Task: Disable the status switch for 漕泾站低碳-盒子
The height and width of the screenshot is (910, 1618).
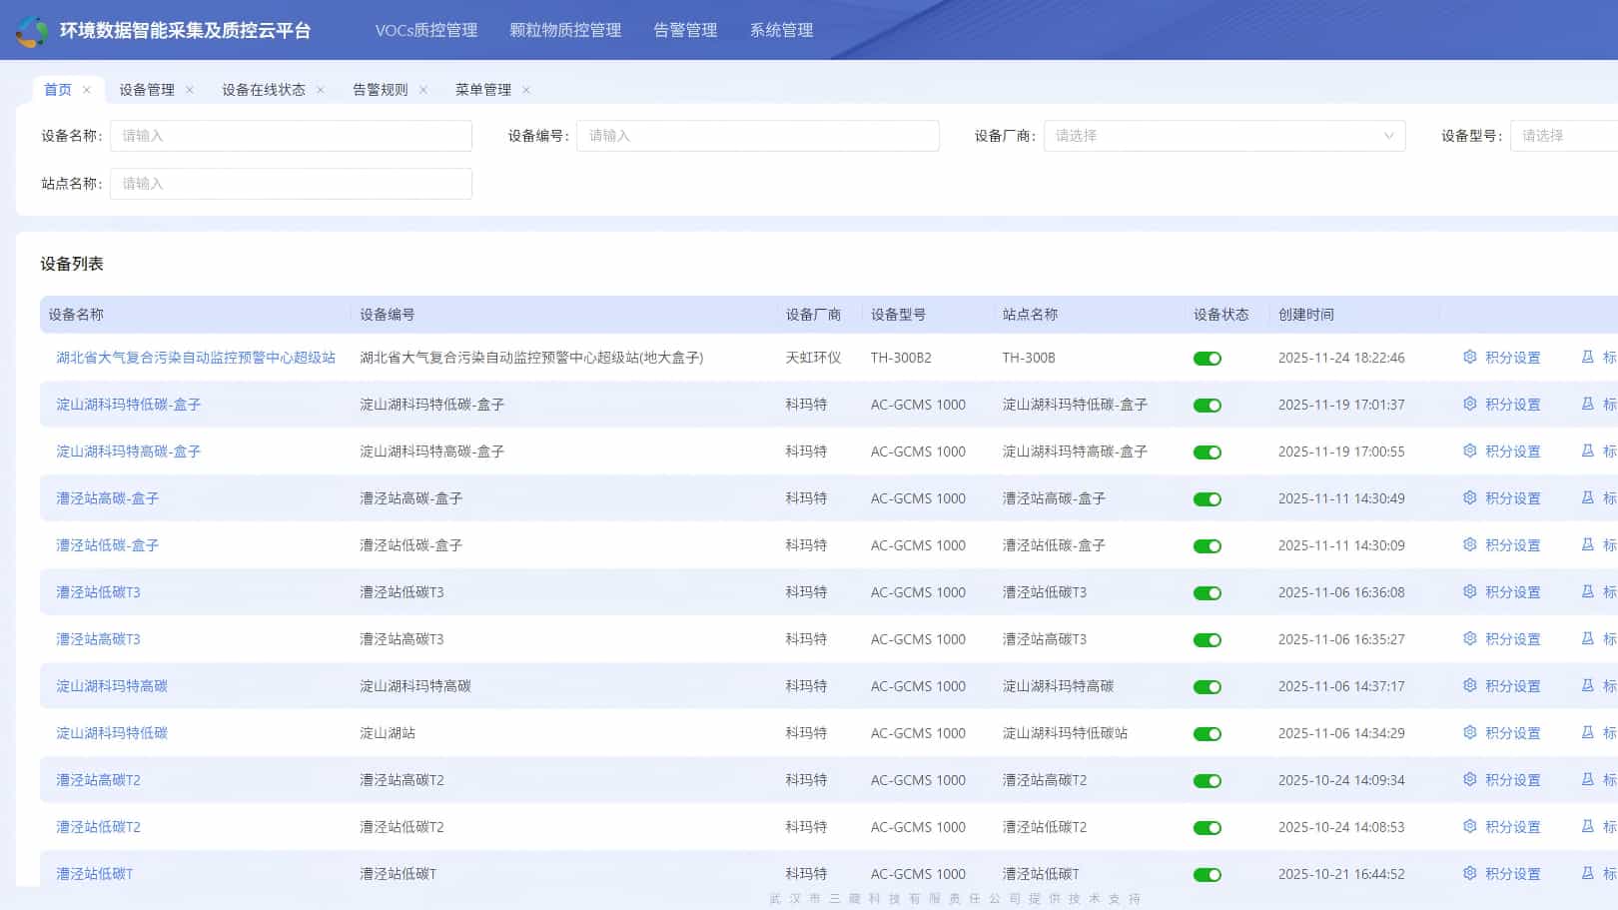Action: [x=1209, y=545]
